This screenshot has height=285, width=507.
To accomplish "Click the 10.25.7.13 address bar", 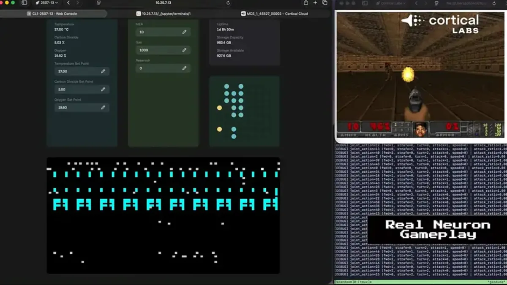I will click(164, 3).
